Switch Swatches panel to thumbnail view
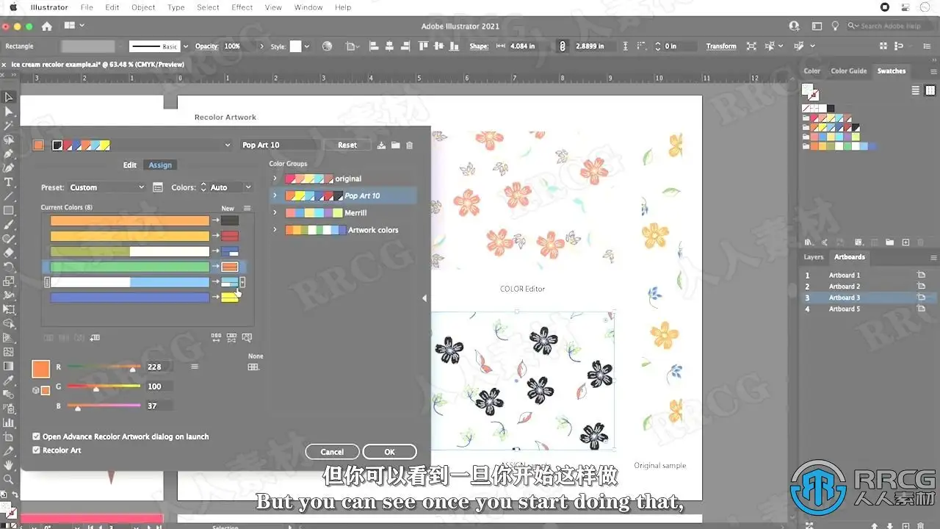Viewport: 940px width, 529px height. tap(929, 90)
